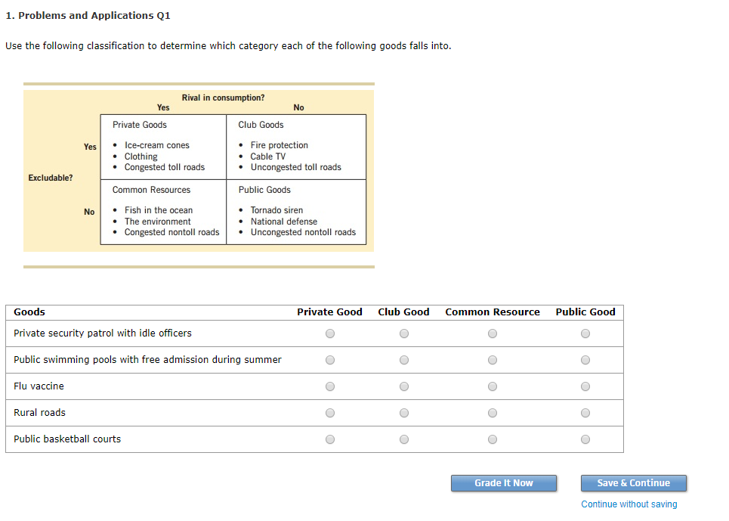Image resolution: width=729 pixels, height=521 pixels.
Task: Select Private Good for rural roads
Action: tap(329, 412)
